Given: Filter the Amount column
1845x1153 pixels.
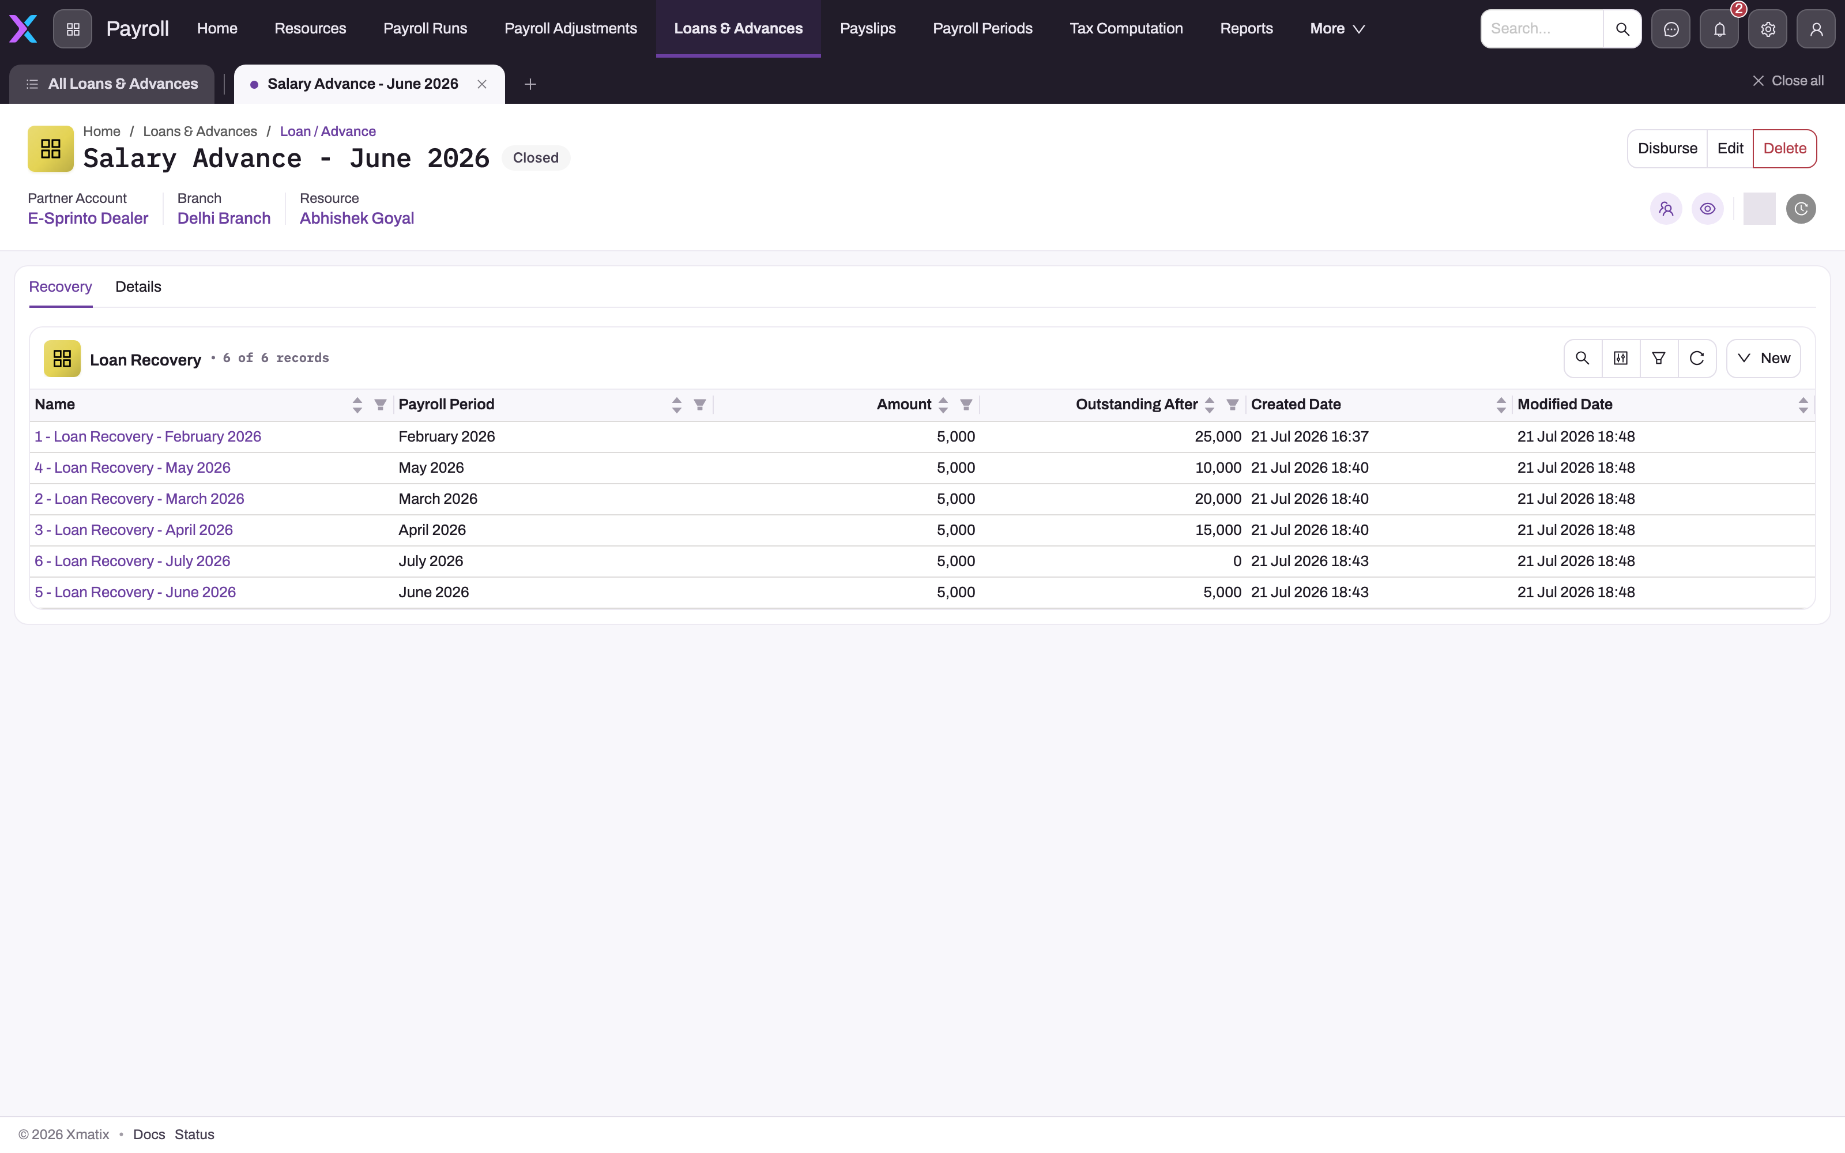Looking at the screenshot, I should point(966,405).
